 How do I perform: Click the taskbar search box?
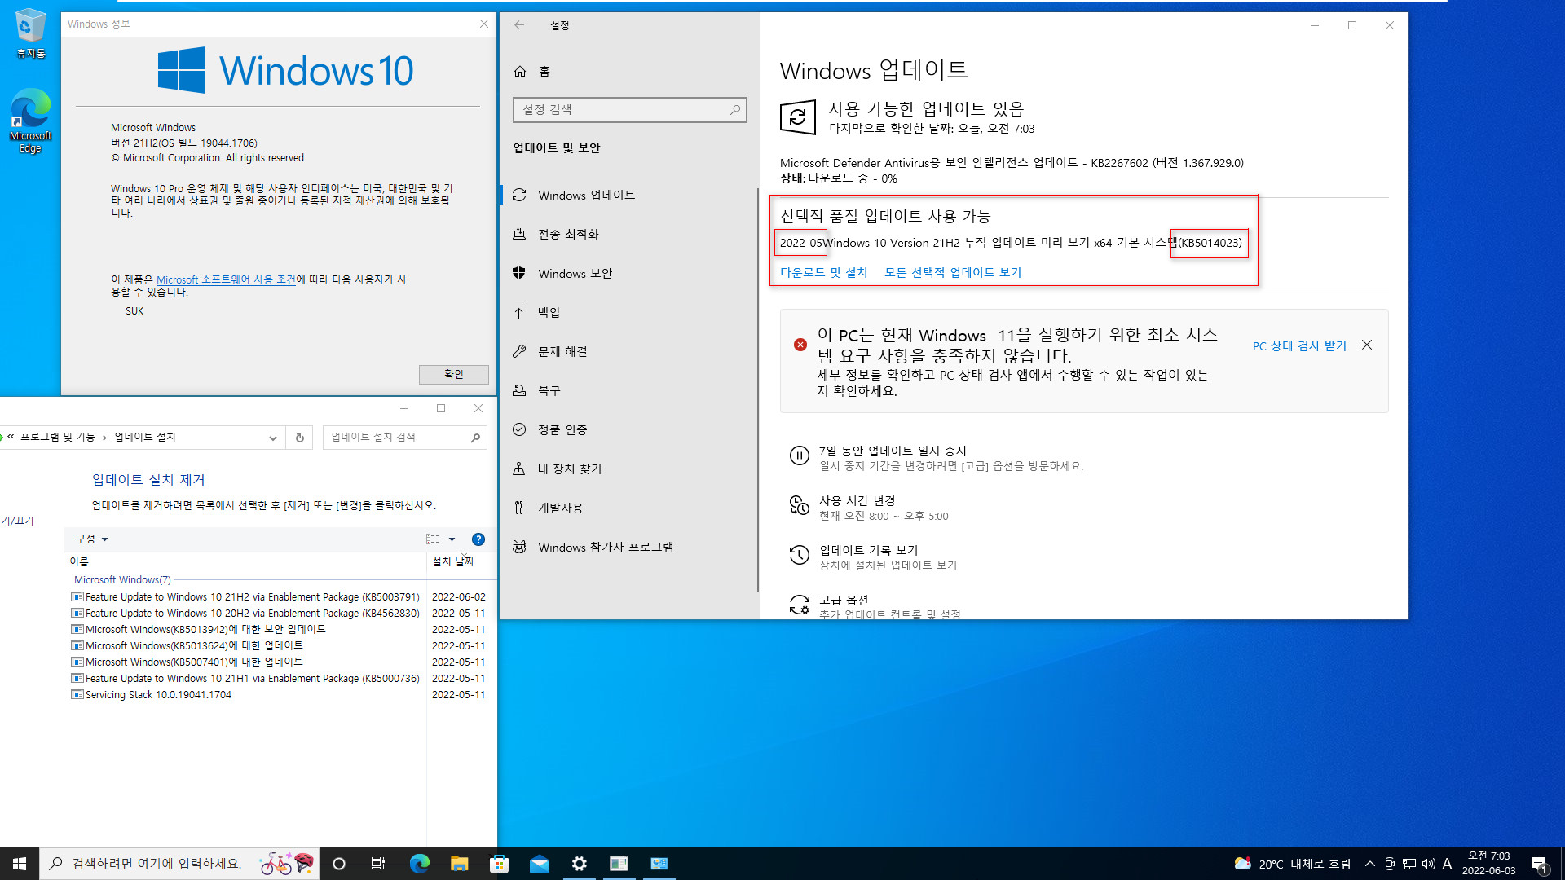[179, 864]
